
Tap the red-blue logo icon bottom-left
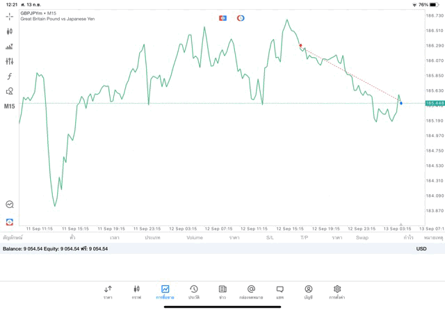coord(10,221)
